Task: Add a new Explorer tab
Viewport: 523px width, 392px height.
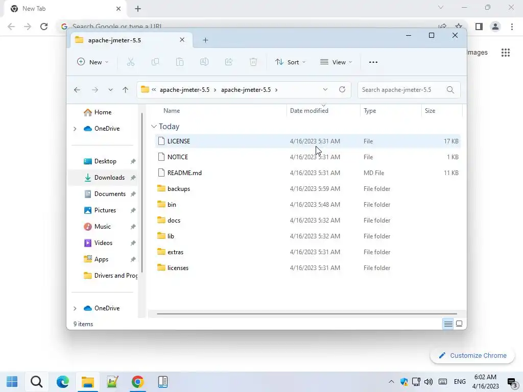Action: point(205,40)
